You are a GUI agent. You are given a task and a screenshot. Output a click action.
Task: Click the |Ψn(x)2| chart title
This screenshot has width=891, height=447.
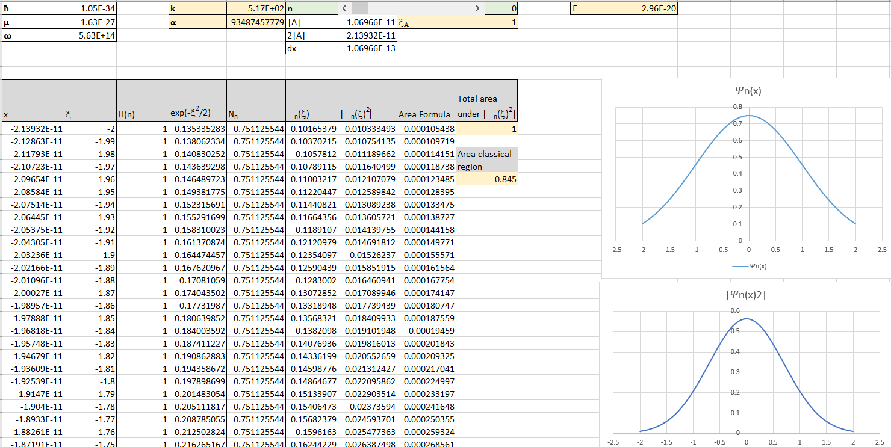tap(747, 295)
